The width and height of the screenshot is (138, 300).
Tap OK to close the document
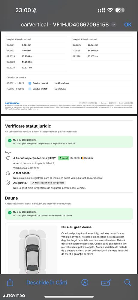[128, 25]
